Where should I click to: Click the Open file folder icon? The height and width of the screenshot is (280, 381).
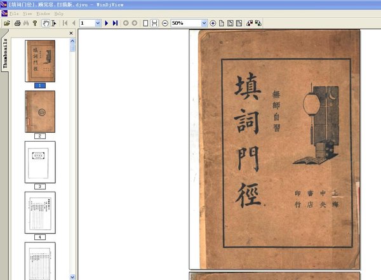[7, 23]
